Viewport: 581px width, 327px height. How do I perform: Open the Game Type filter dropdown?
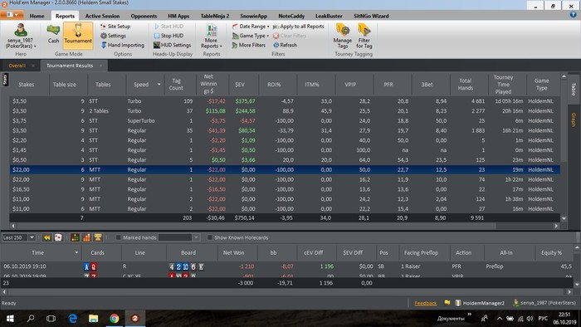pos(251,36)
